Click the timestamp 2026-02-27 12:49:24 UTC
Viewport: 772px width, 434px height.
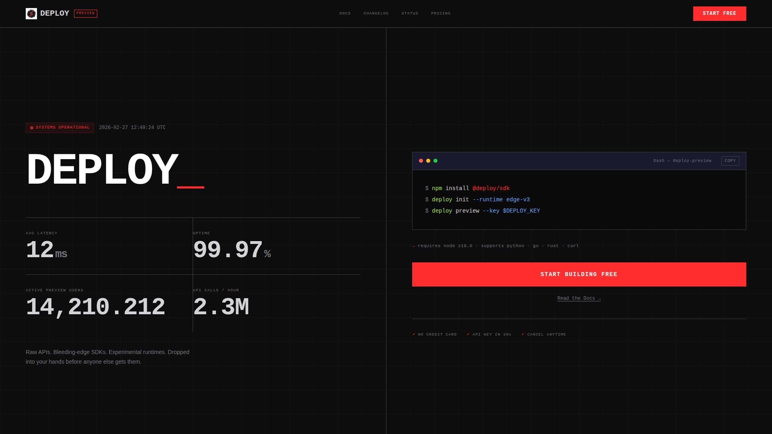tap(132, 127)
